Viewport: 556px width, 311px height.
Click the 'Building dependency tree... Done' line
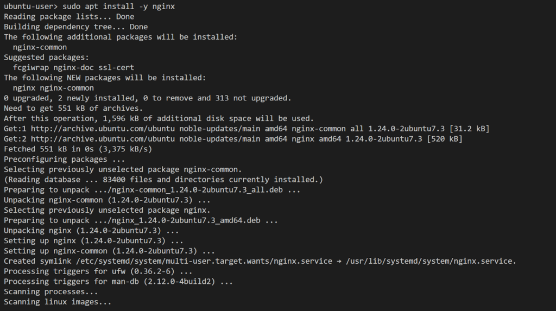click(x=76, y=27)
